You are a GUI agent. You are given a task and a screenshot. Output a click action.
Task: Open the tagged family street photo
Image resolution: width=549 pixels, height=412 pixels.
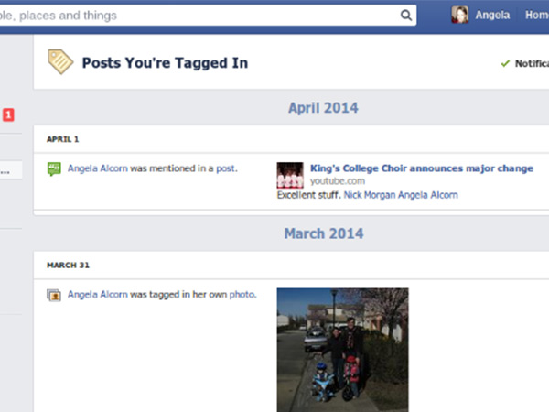(342, 350)
